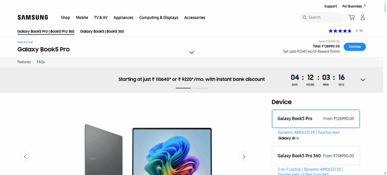Click Dynamic AMOLED 2X | Touchscreen link
Image resolution: width=387 pixels, height=175 pixels.
pos(308,132)
